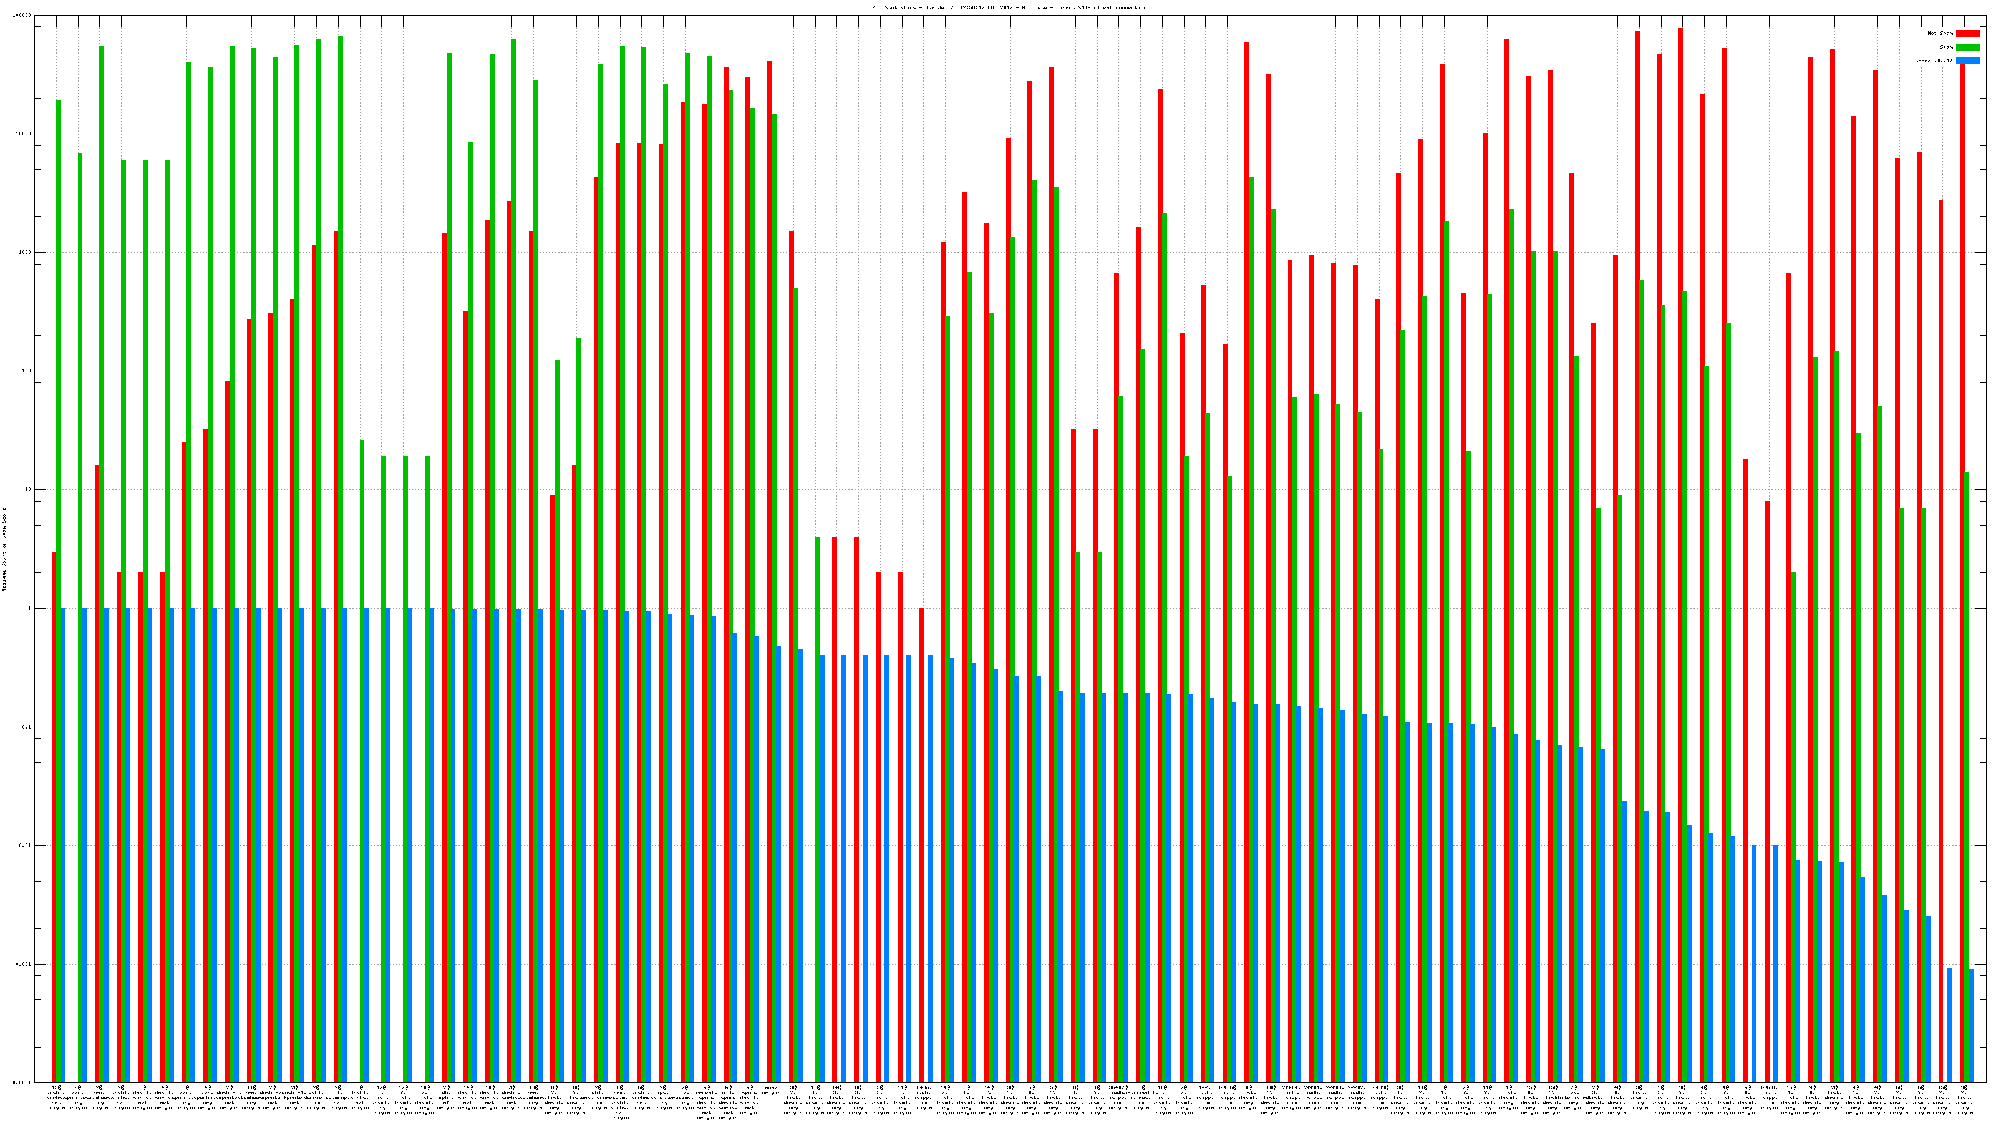Select the 'Score (0..1)' legend label
Image resolution: width=1996 pixels, height=1123 pixels.
[x=1933, y=61]
